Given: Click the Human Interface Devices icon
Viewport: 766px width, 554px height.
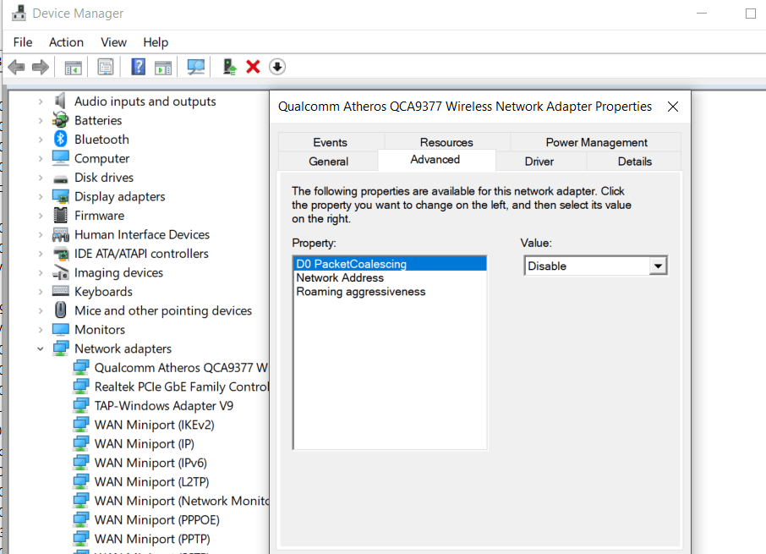Looking at the screenshot, I should click(x=61, y=234).
